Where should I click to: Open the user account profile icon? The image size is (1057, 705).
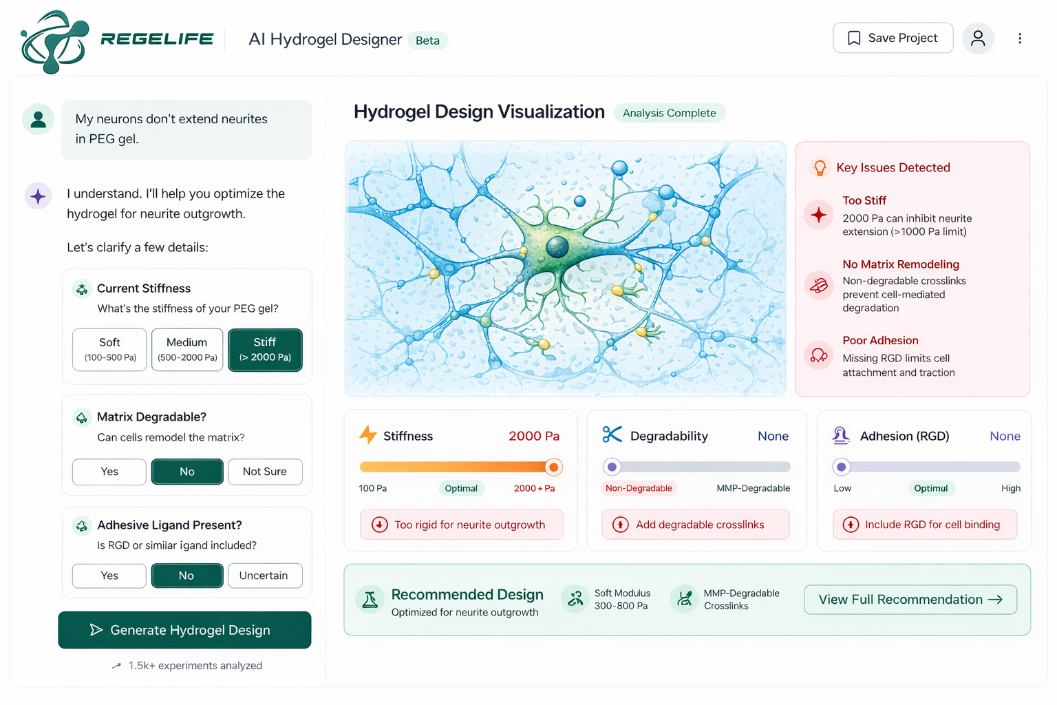(978, 38)
